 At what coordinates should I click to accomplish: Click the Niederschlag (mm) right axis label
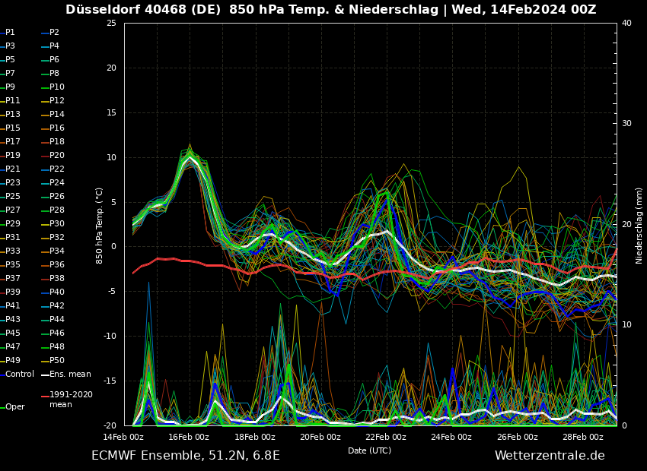click(639, 226)
